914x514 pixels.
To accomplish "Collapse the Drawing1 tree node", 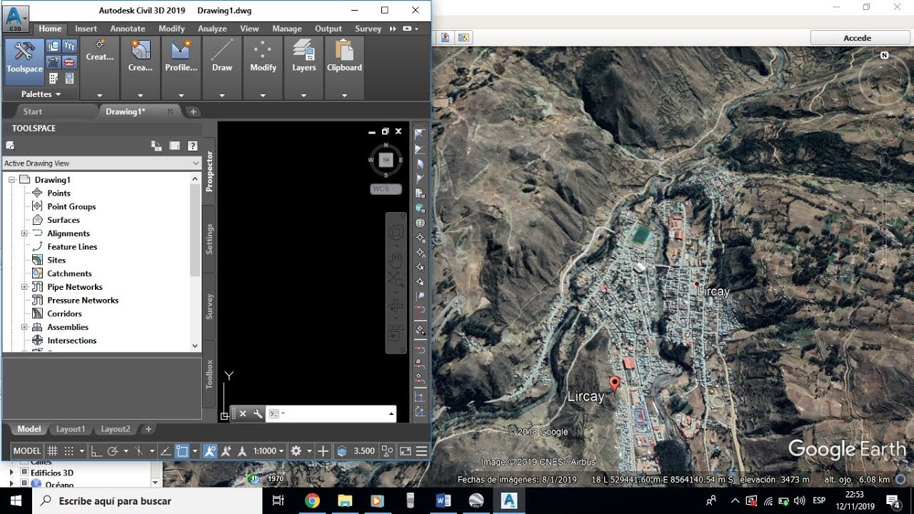I will point(12,180).
